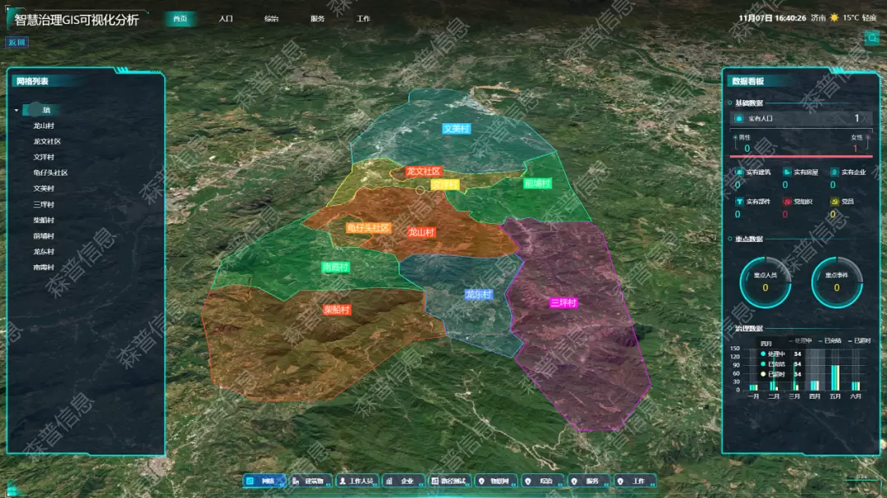Select 南靄村 in the grid list
This screenshot has width=887, height=498.
pyautogui.click(x=44, y=267)
